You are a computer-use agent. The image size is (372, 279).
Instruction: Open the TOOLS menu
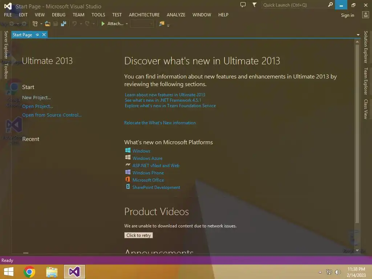(98, 15)
